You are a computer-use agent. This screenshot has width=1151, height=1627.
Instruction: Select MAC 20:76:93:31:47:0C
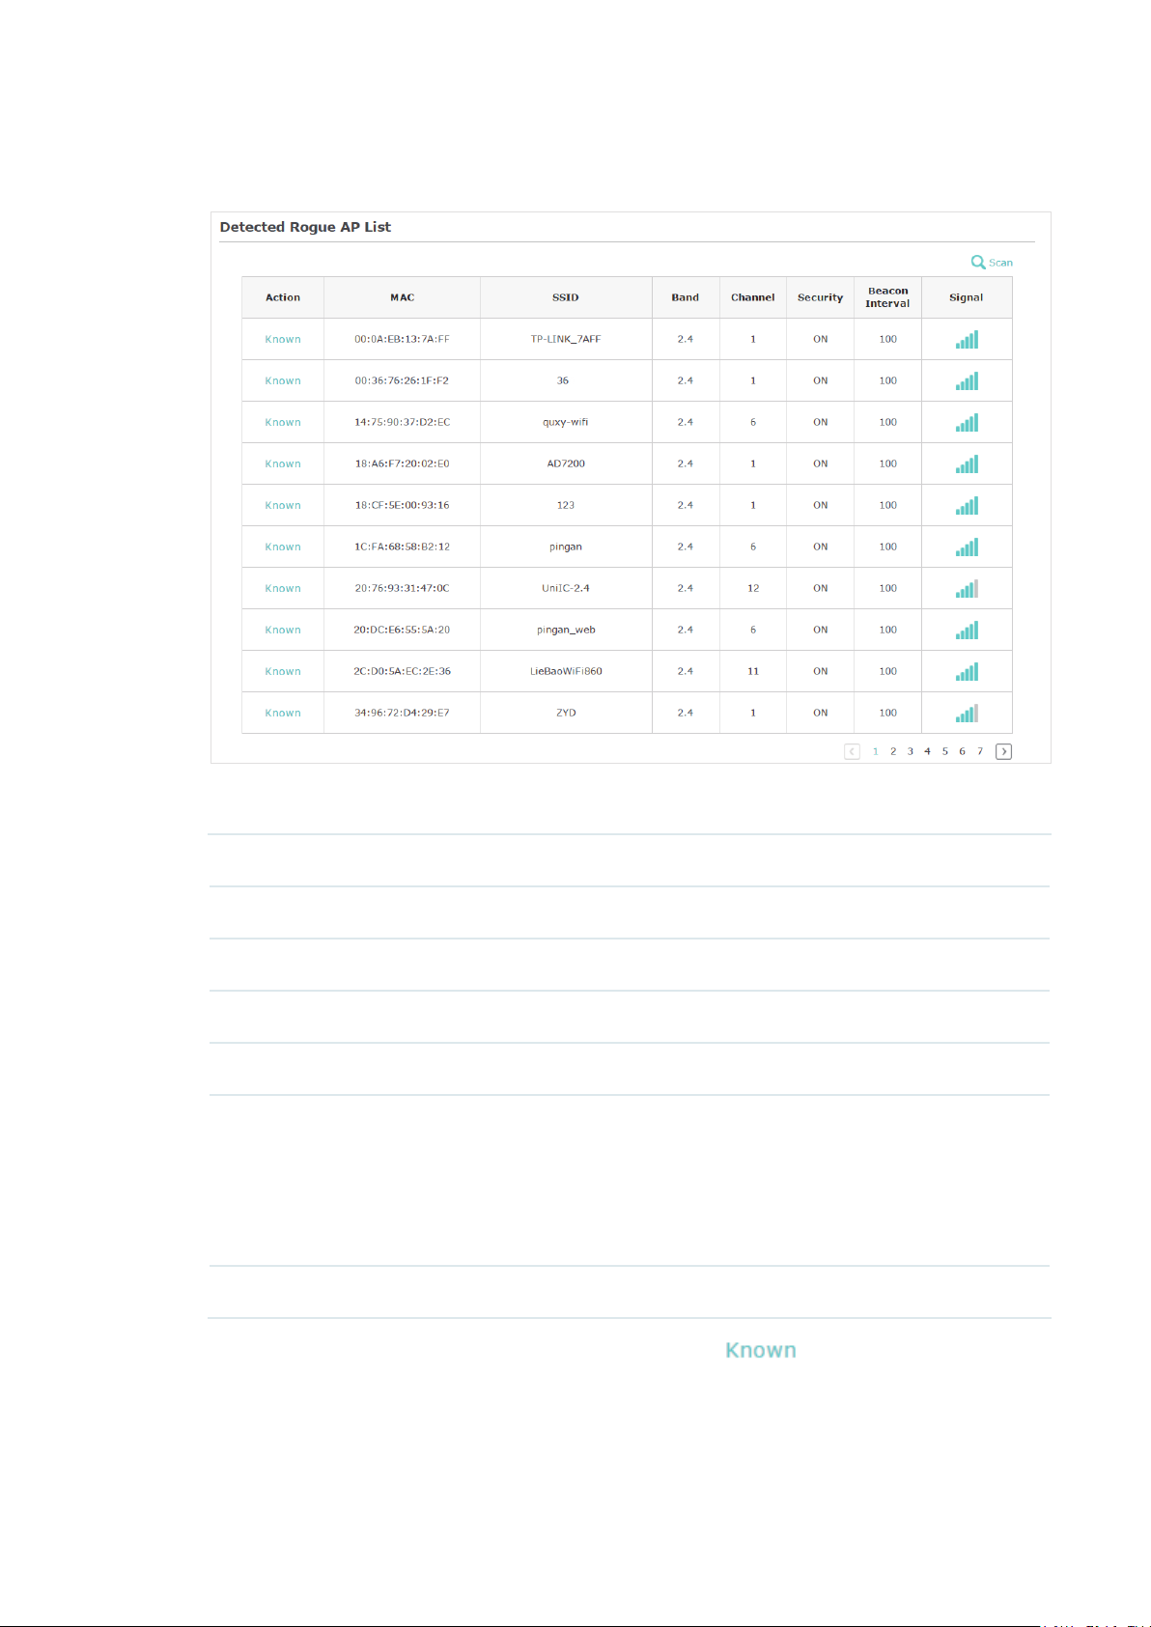[x=402, y=588]
